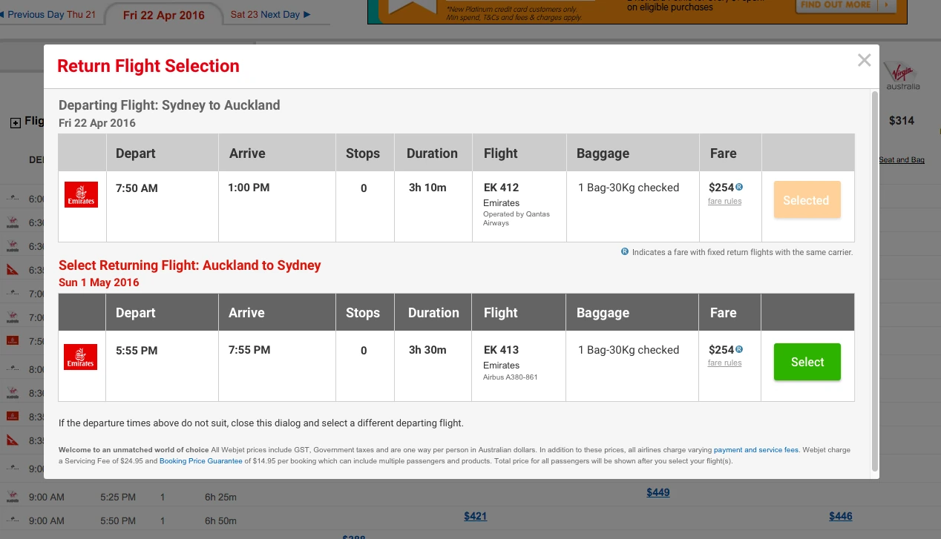Click the green Select button for EK 413

[x=807, y=362]
